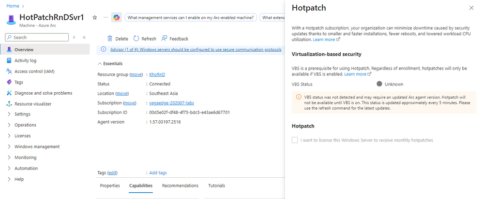Select the Subscription ID value text
Viewport: 483px width, 199px height.
tap(189, 112)
